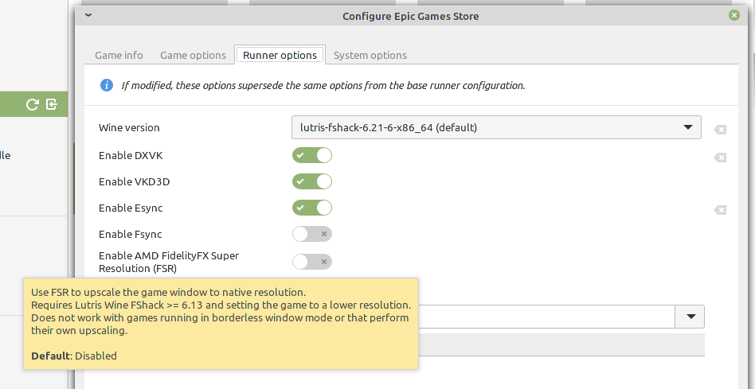Turn on Enable Fsync switch
Viewport: 755px width, 389px height.
pos(312,234)
